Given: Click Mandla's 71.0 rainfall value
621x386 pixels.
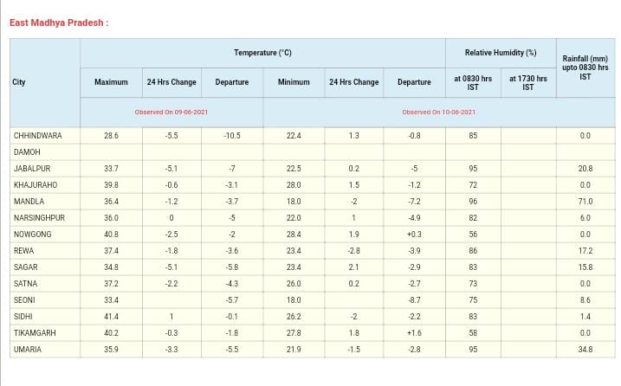Looking at the screenshot, I should coord(585,202).
